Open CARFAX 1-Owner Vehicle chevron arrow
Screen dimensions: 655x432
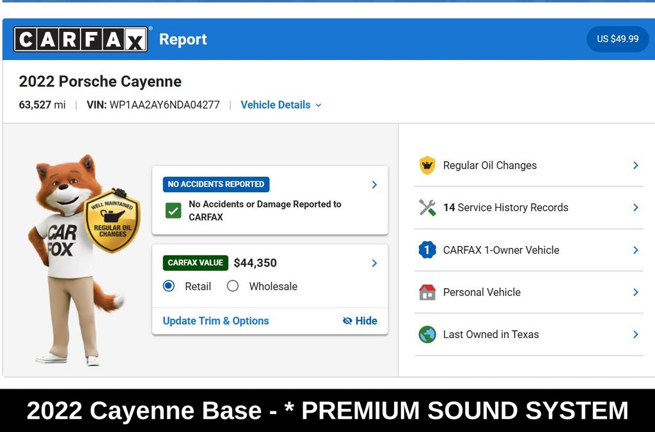[x=635, y=250]
